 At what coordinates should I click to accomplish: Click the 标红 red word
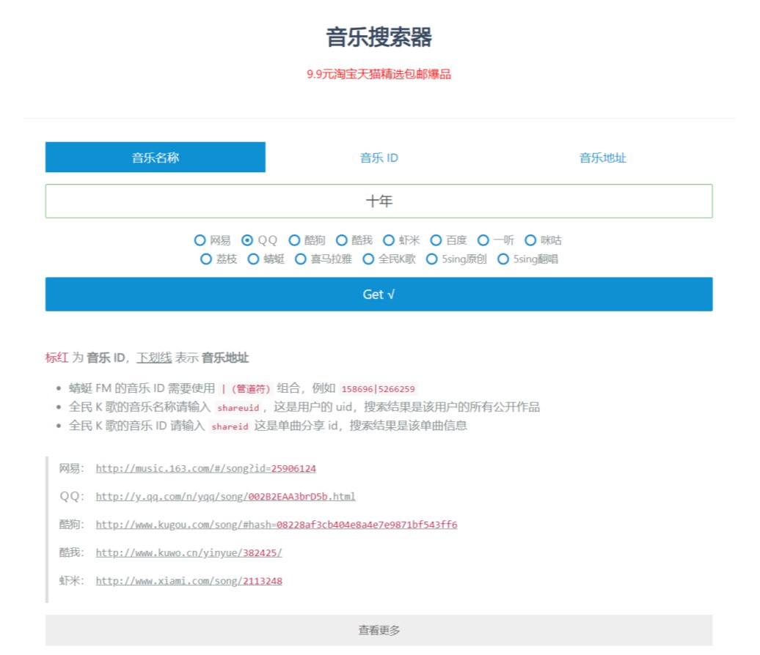click(x=56, y=358)
